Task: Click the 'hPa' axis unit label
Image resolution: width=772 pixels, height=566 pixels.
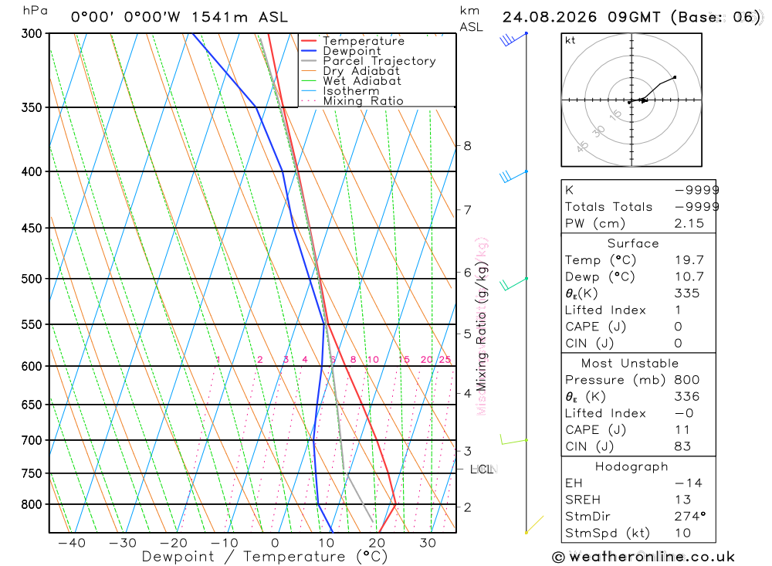Action: click(x=35, y=11)
